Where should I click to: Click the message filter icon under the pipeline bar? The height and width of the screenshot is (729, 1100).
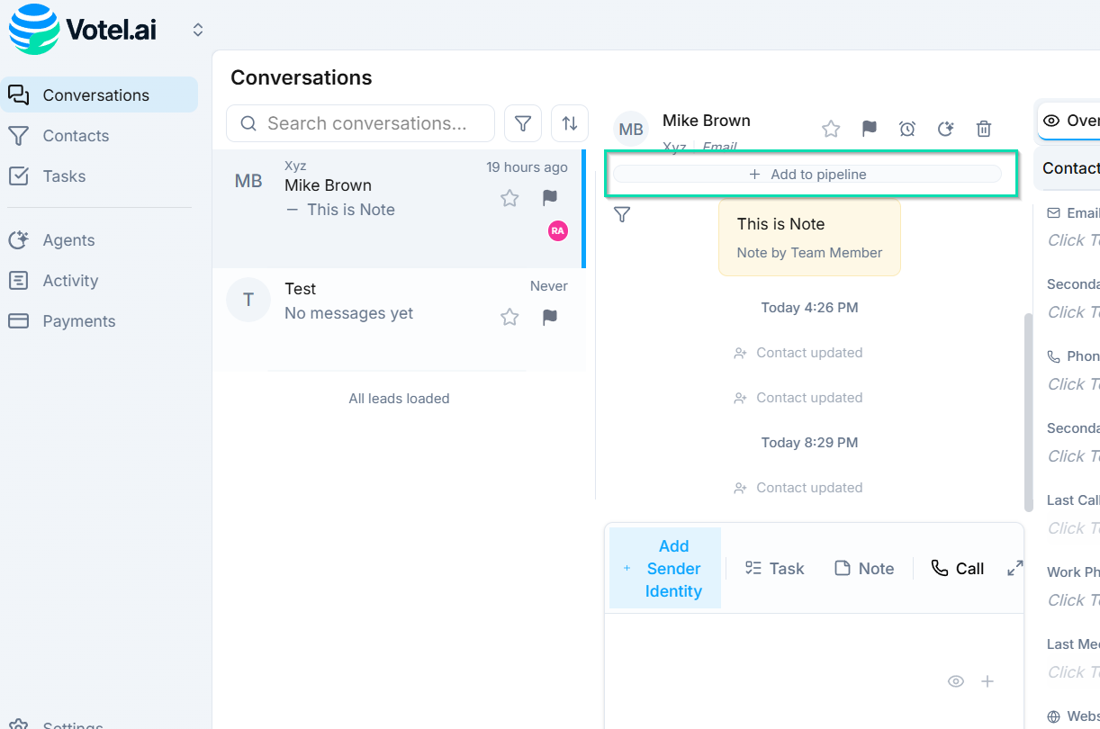coord(622,214)
